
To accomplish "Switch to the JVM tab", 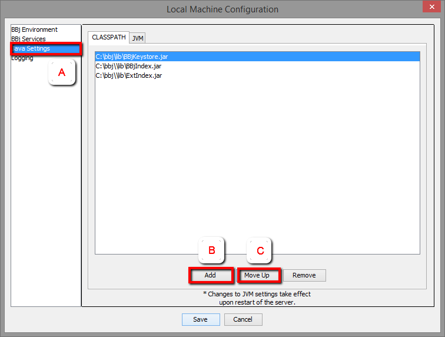I will 138,38.
